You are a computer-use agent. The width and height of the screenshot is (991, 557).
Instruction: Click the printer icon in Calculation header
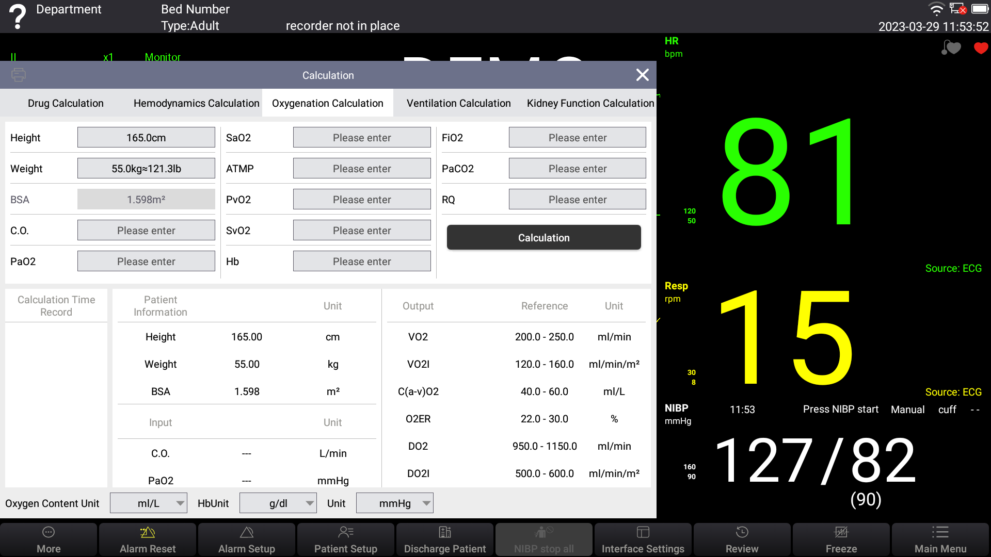(19, 75)
